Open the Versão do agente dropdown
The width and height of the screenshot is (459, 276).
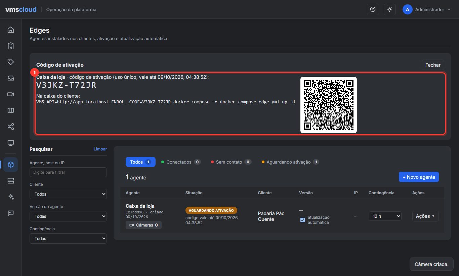pos(68,216)
